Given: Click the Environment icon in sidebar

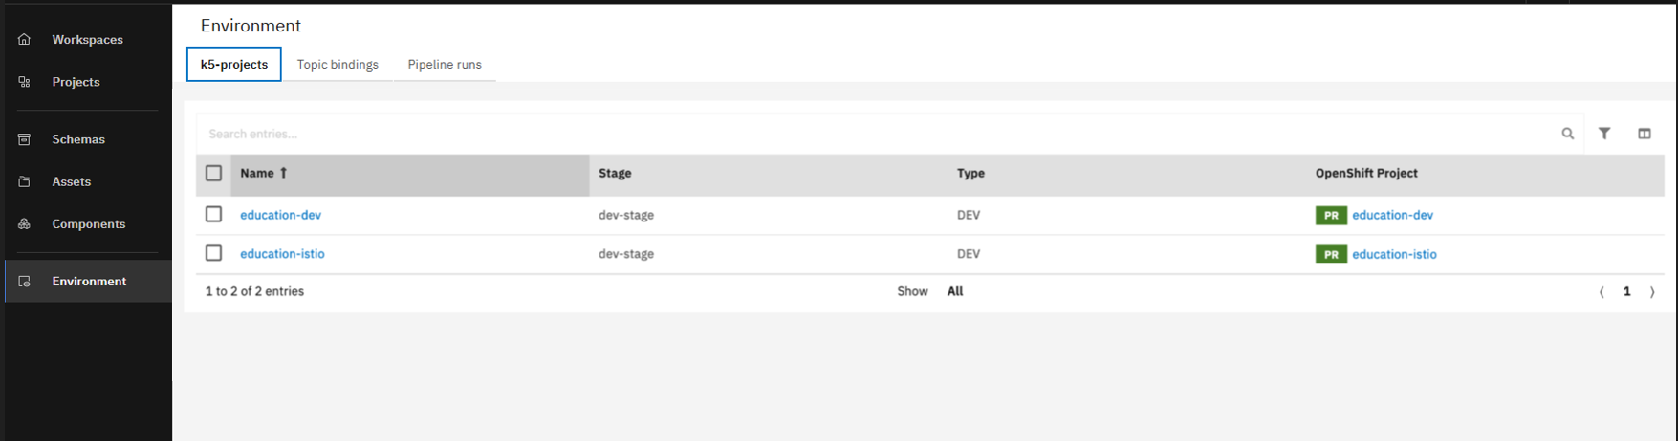Looking at the screenshot, I should pyautogui.click(x=25, y=282).
